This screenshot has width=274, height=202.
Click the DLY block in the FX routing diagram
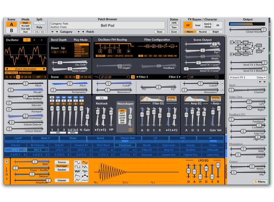pyautogui.click(x=238, y=42)
